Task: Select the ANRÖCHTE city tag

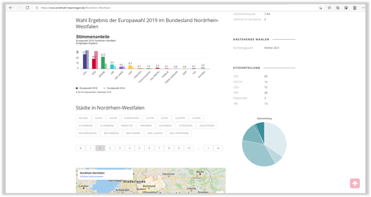Action: point(127,125)
